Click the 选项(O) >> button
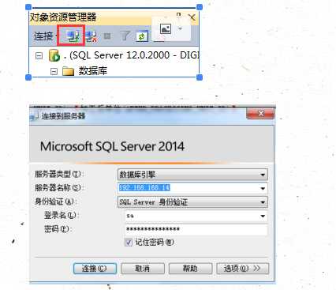The height and width of the screenshot is (290, 336). tap(242, 269)
